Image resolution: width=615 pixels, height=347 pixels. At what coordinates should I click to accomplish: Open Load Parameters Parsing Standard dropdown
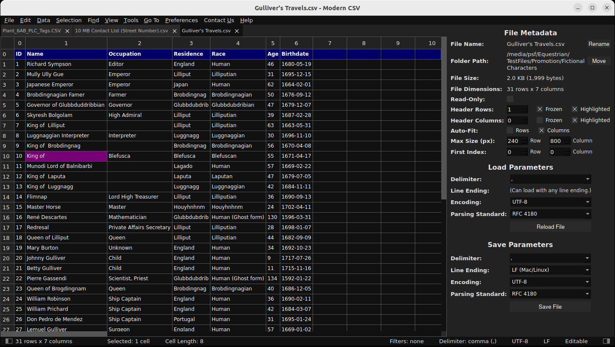pyautogui.click(x=550, y=214)
